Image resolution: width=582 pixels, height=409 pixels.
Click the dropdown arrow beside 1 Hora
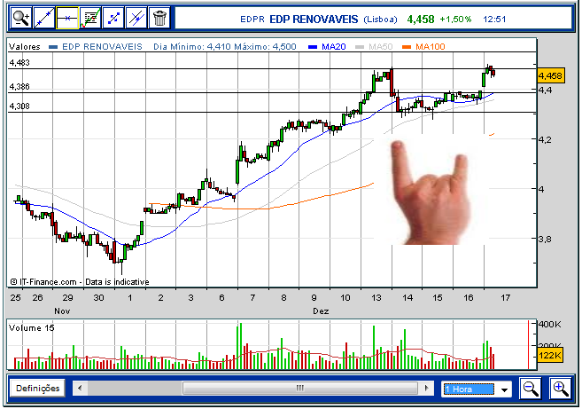point(504,389)
